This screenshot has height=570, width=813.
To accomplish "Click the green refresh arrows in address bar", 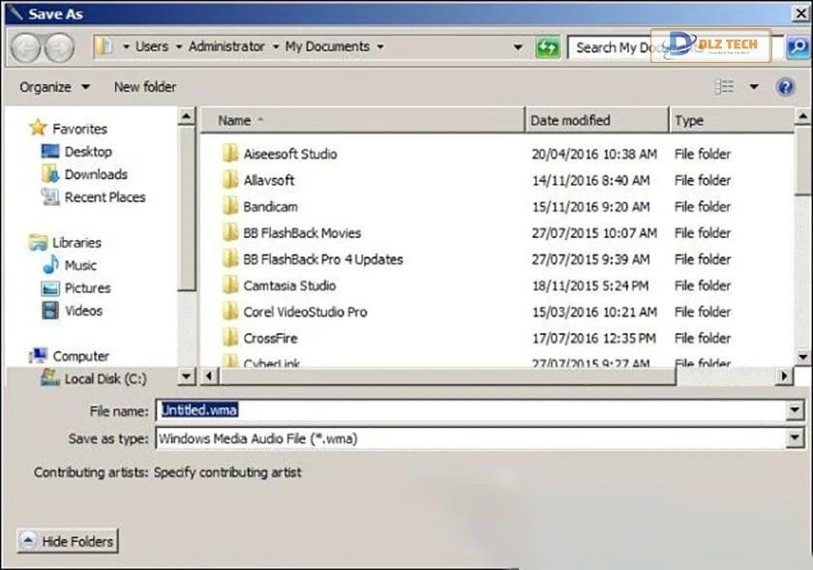I will (548, 45).
